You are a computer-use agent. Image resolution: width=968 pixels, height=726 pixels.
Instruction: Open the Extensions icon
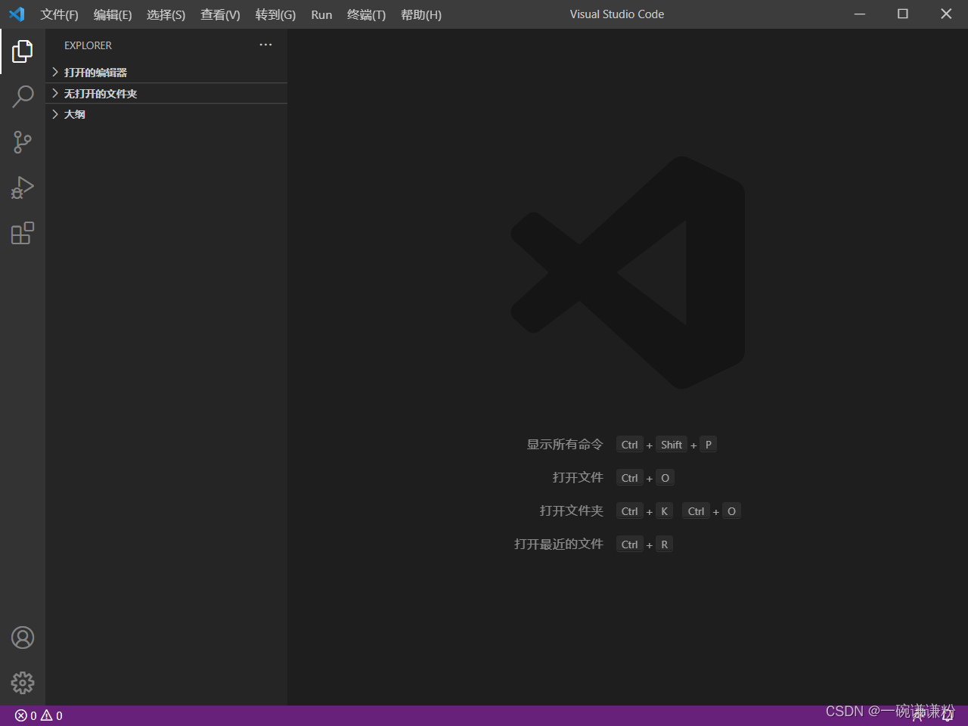[x=22, y=233]
